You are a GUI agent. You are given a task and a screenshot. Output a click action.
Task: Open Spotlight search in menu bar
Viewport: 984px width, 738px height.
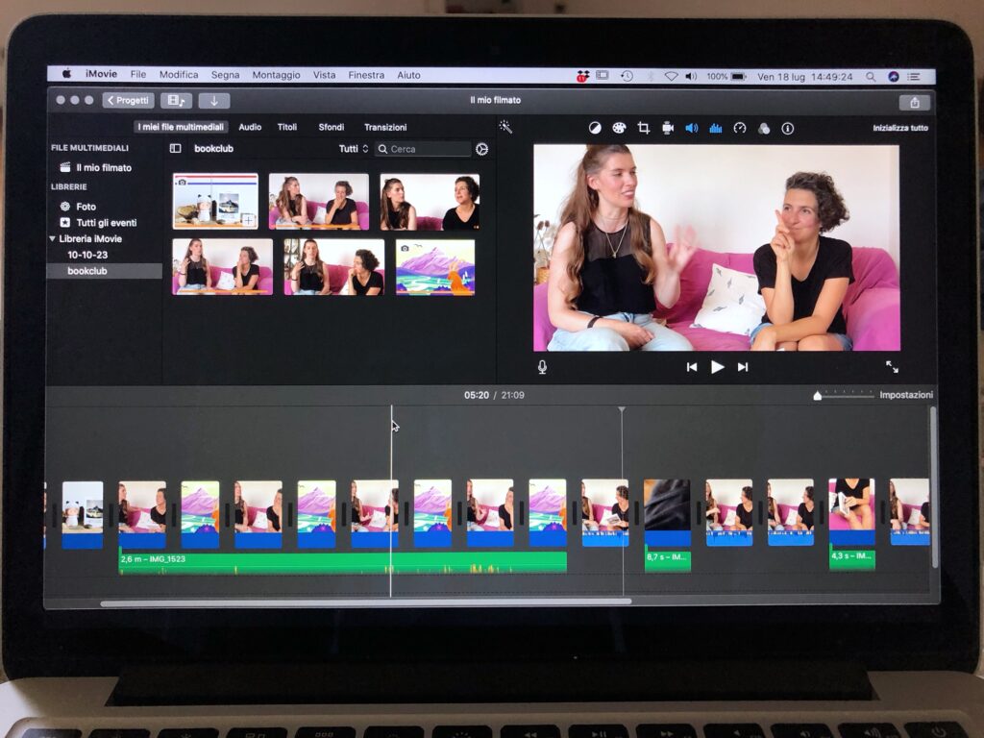[x=871, y=77]
